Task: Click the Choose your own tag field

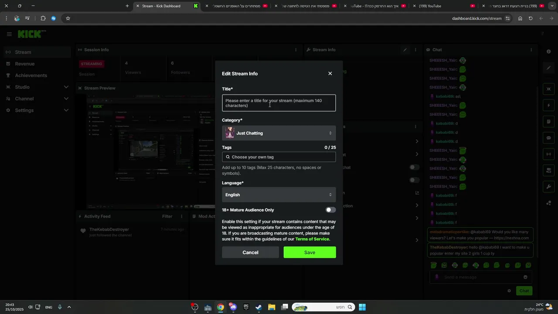Action: 279,157
